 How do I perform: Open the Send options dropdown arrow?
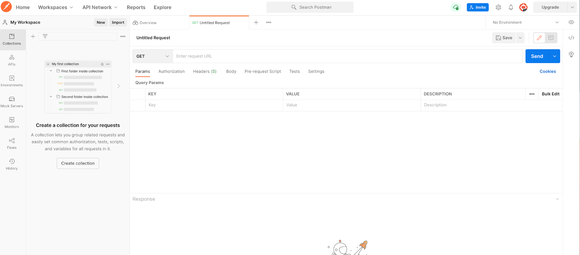click(555, 56)
